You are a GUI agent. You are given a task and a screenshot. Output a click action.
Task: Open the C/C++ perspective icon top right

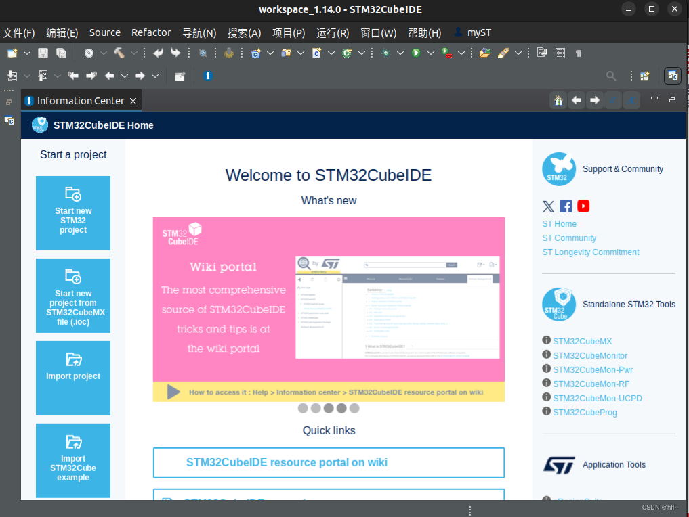[x=672, y=76]
